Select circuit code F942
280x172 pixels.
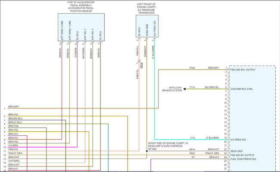pyautogui.click(x=192, y=153)
